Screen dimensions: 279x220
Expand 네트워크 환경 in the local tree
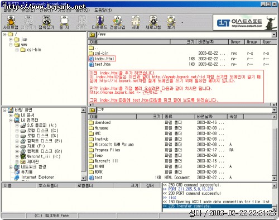point(11,167)
